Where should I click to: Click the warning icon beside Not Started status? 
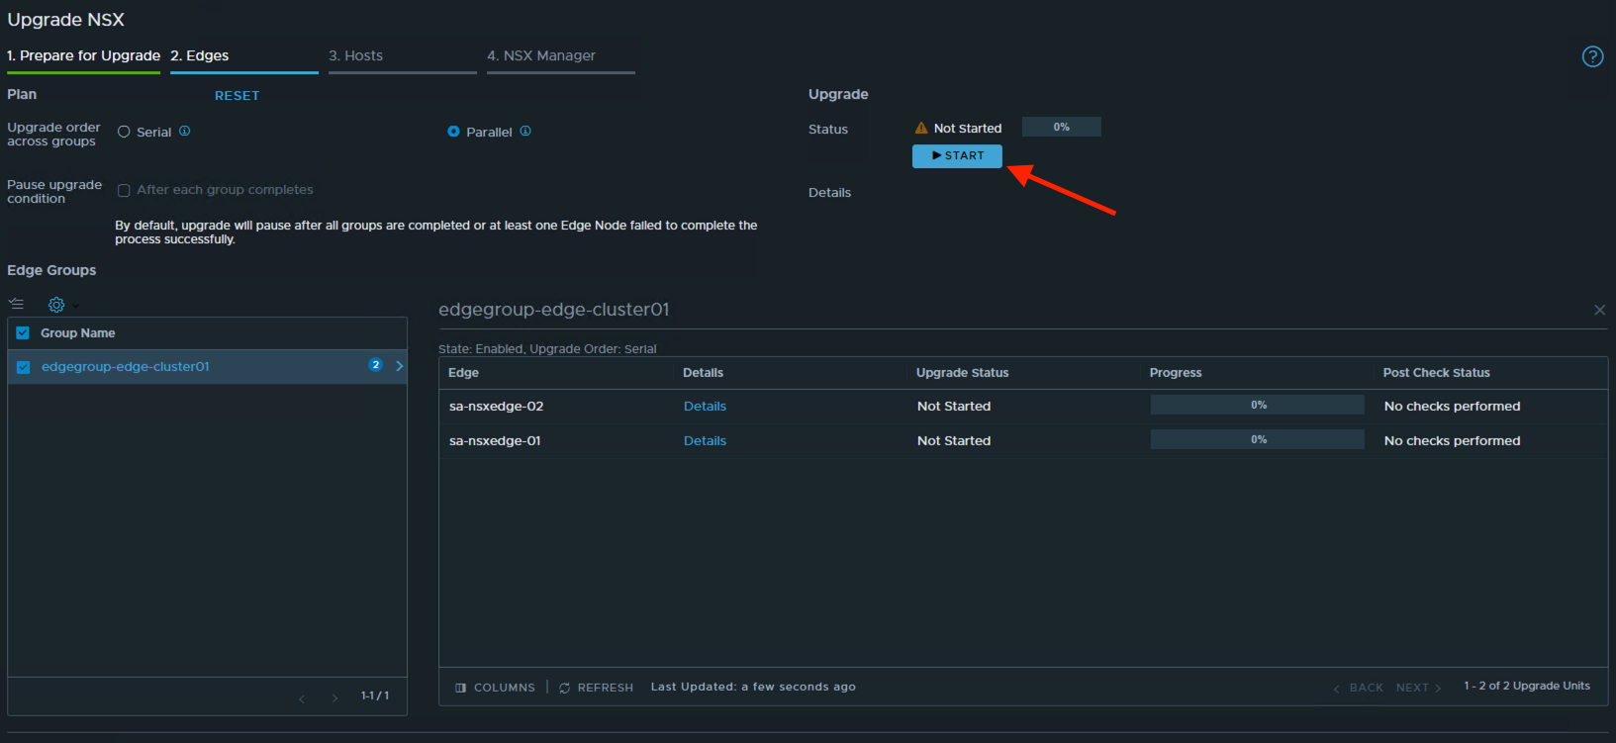point(921,128)
